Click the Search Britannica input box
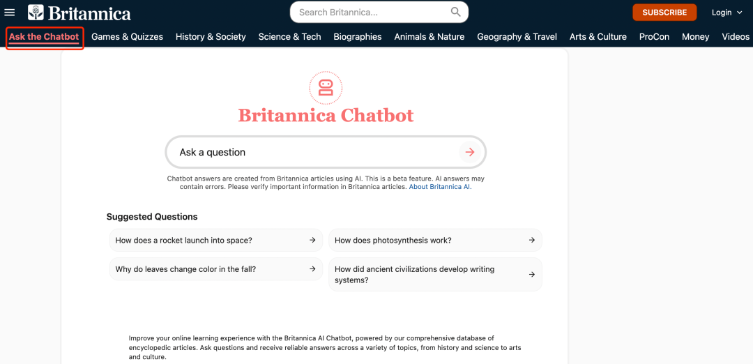The image size is (753, 364). click(371, 12)
